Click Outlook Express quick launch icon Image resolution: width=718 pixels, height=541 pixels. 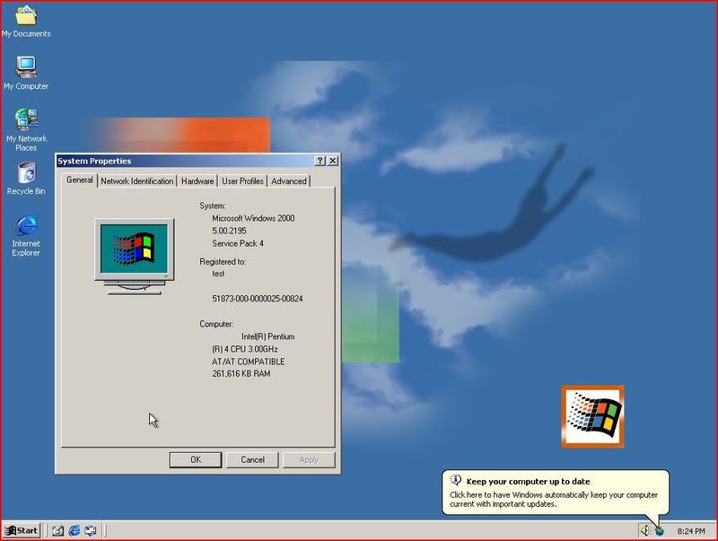[91, 530]
